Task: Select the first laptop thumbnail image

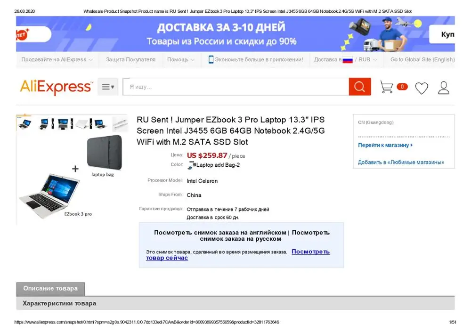Action: pos(24,123)
